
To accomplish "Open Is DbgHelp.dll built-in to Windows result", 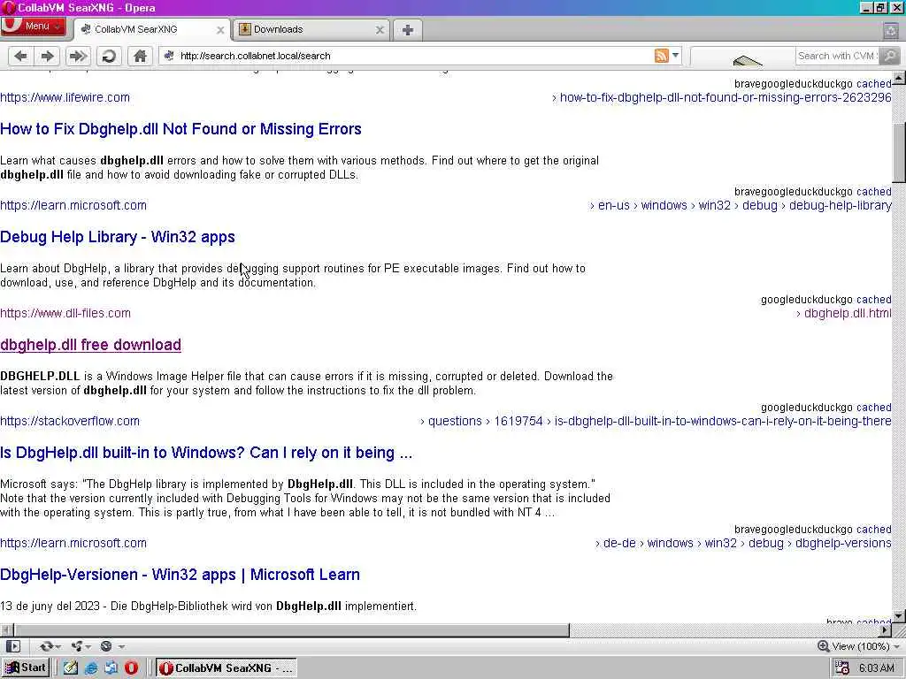I will pos(206,453).
